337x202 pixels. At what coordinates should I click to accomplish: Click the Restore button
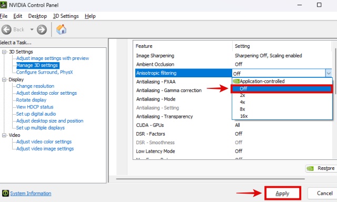pos(321,168)
